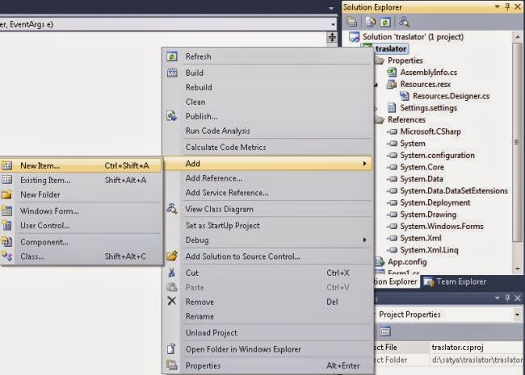Choose Add Service Reference menu entry
Viewport: 525px width, 375px height.
(227, 193)
